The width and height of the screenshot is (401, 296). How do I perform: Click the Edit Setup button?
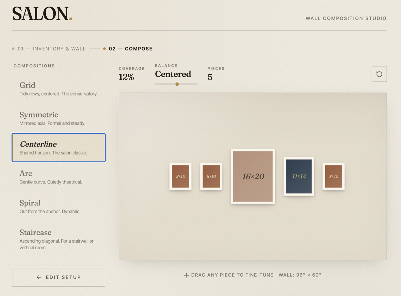[x=59, y=277]
